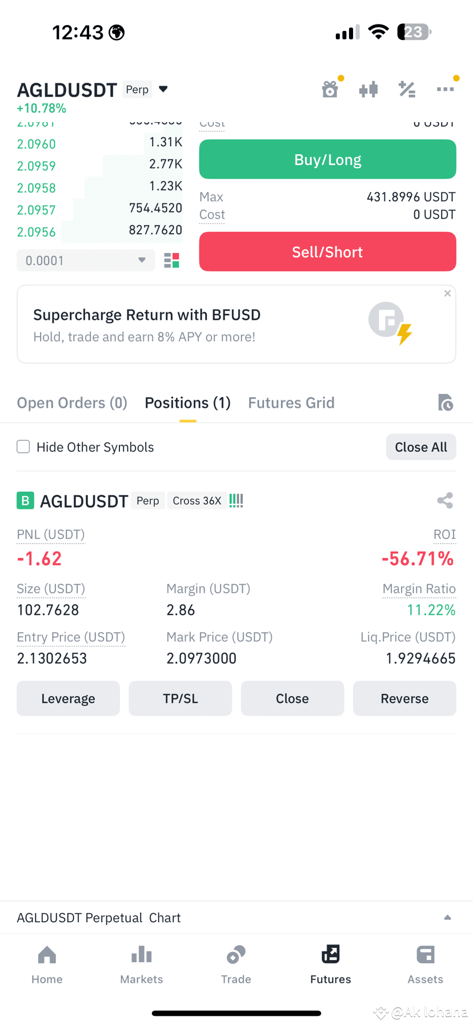Open the candlestick chart icon
473x1025 pixels.
368,89
